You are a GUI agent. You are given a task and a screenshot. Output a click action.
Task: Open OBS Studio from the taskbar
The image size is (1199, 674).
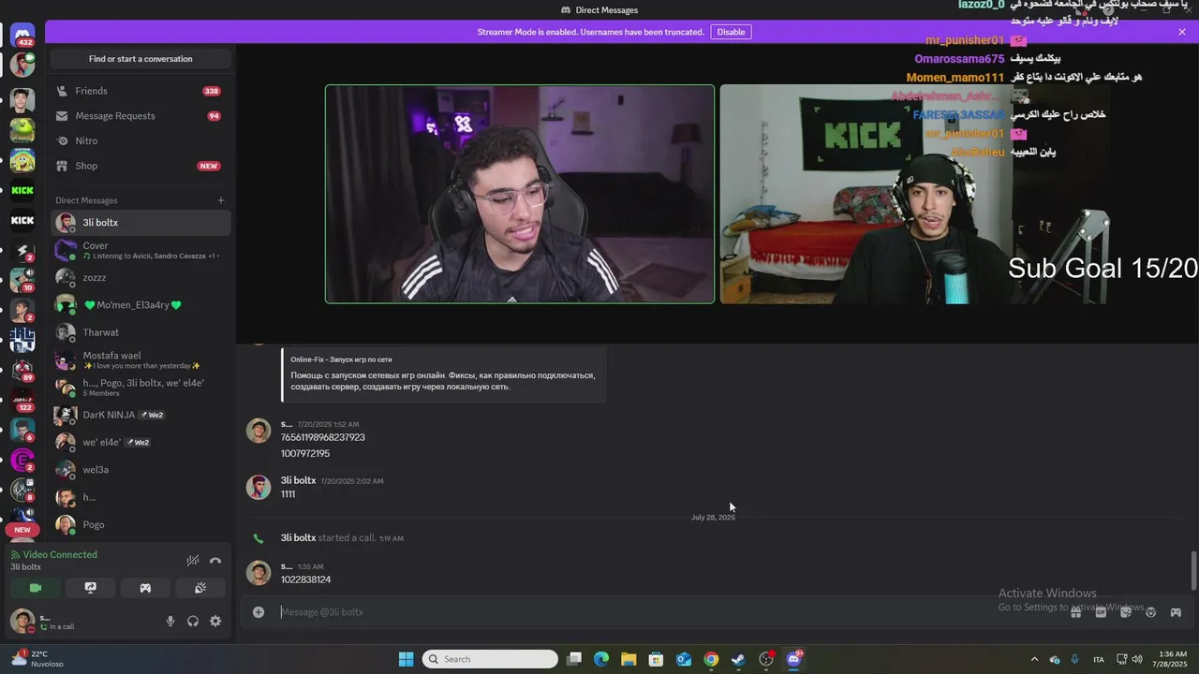766,659
